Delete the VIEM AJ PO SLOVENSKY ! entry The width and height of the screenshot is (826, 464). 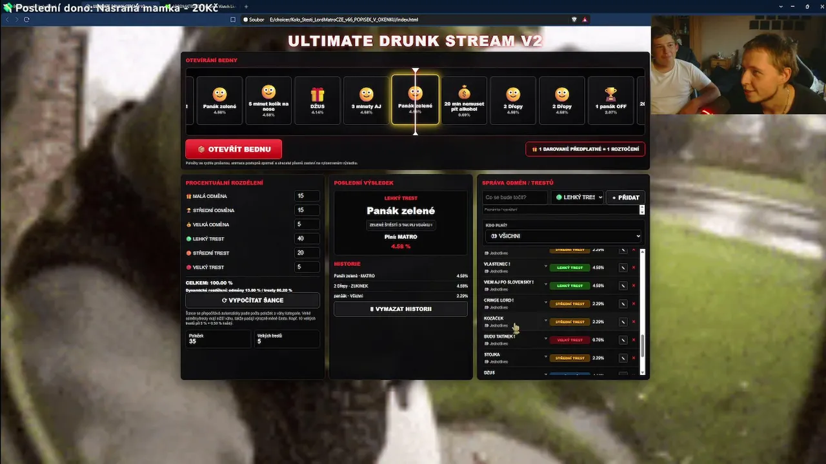pyautogui.click(x=634, y=285)
